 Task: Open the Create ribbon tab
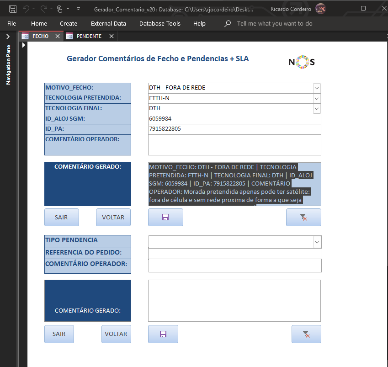point(68,23)
